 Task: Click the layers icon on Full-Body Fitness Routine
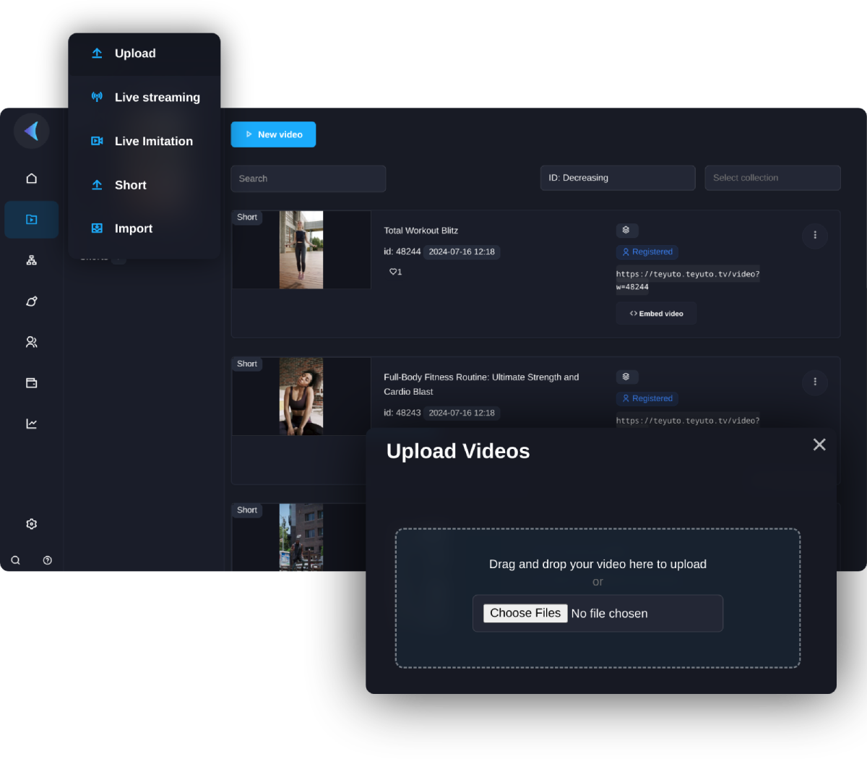[626, 377]
